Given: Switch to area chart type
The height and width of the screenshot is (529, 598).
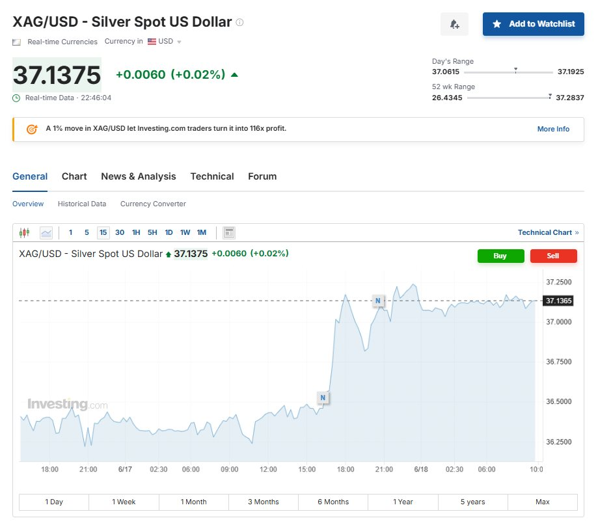Looking at the screenshot, I should point(46,232).
